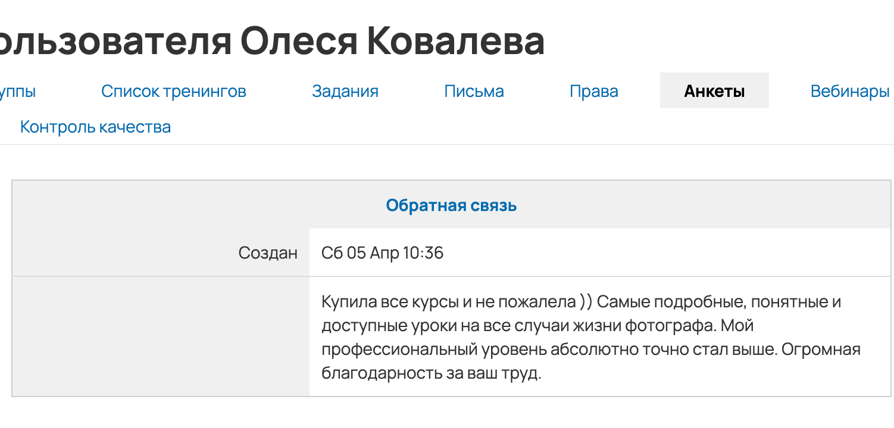Image resolution: width=894 pixels, height=428 pixels.
Task: Click the empty cell left of feedback text
Action: click(x=161, y=336)
